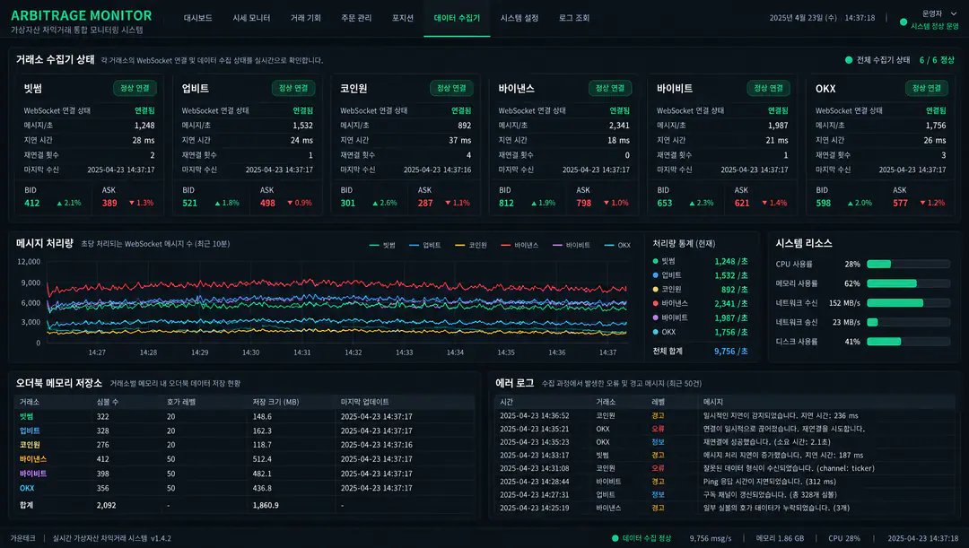
Task: Click the 전체 수집기 상태 green indicator
Action: [x=849, y=60]
